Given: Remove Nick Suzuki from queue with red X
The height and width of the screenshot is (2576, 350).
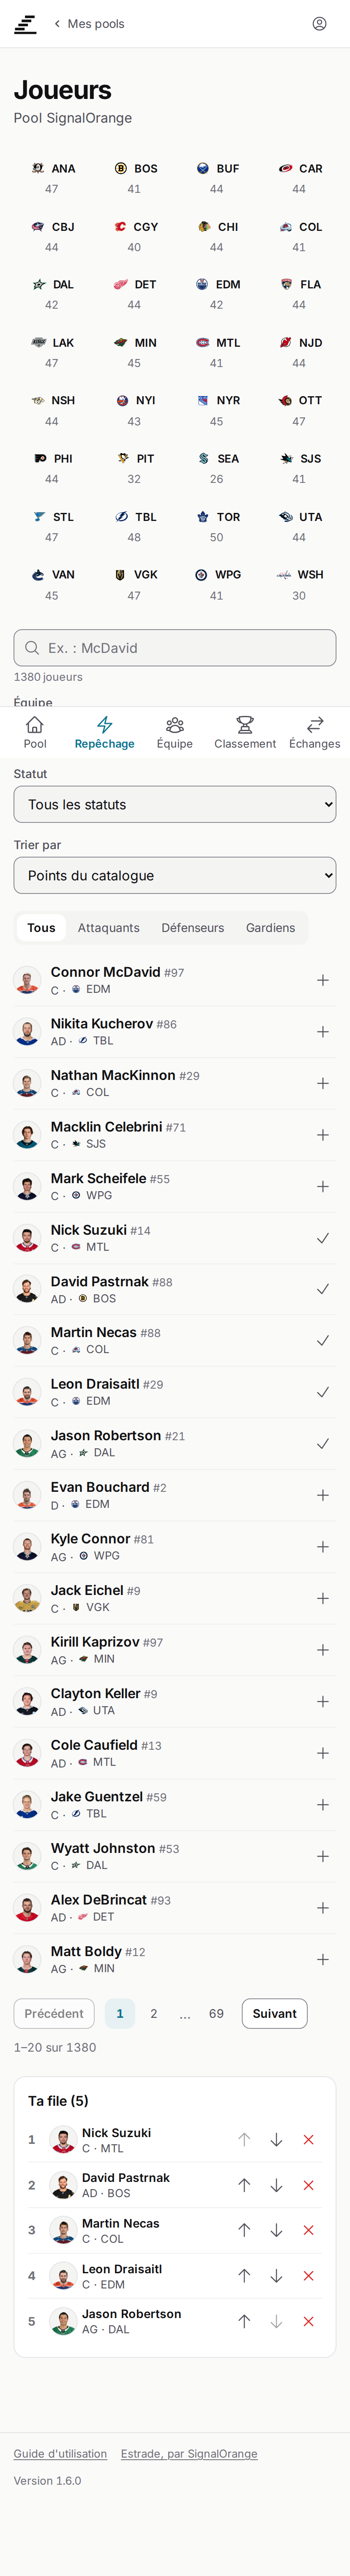Looking at the screenshot, I should click(308, 2140).
